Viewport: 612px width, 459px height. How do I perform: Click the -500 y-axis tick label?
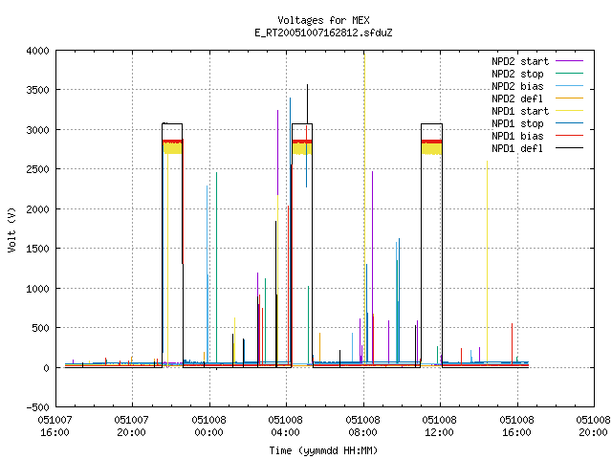[37, 407]
